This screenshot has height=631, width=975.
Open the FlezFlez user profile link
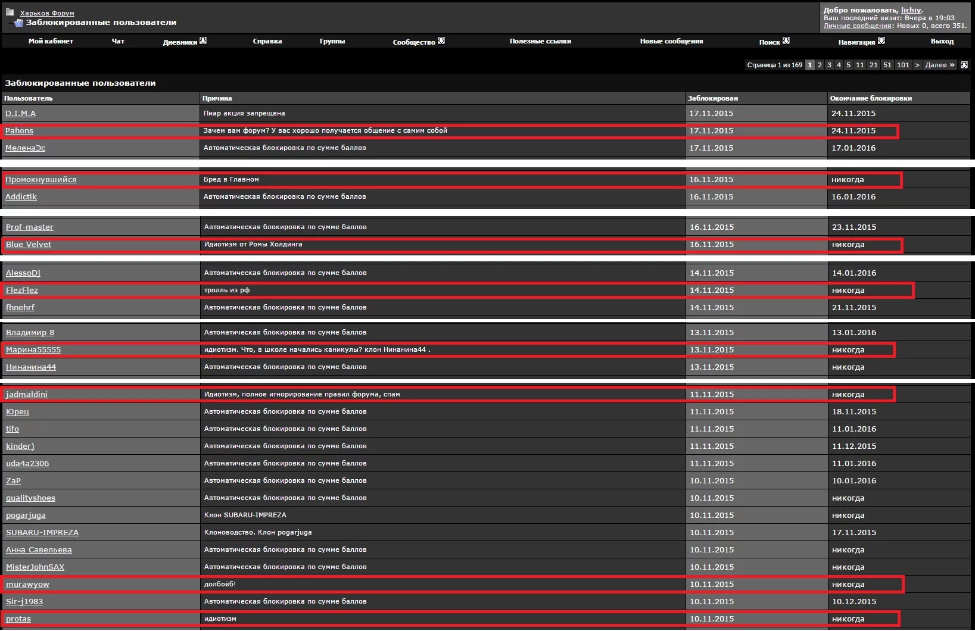22,290
